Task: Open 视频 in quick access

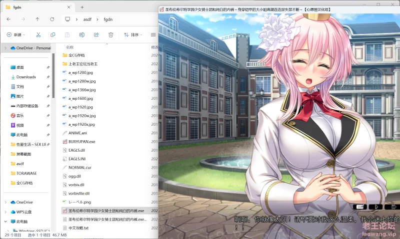Action: coord(20,125)
